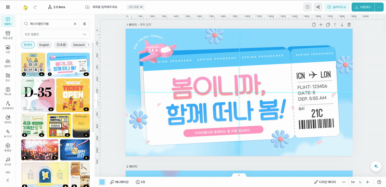Open the search filter settings icon

[x=84, y=24]
